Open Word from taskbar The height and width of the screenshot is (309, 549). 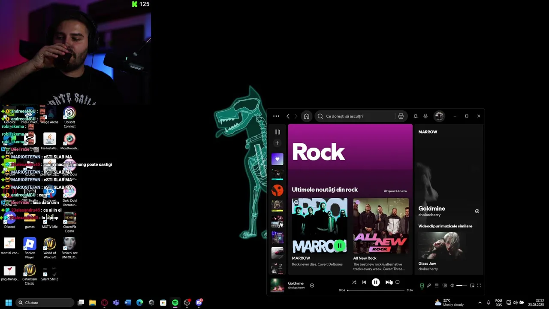tap(128, 303)
